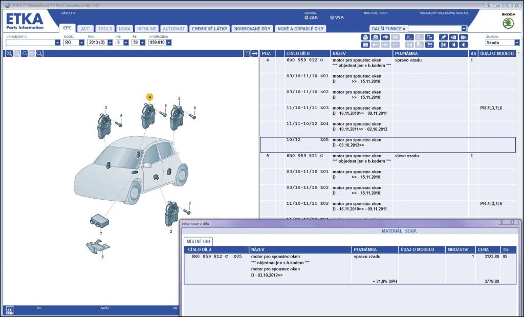Click the double-bar jump-to-first arrow icon
This screenshot has height=317, width=524.
pyautogui.click(x=444, y=45)
